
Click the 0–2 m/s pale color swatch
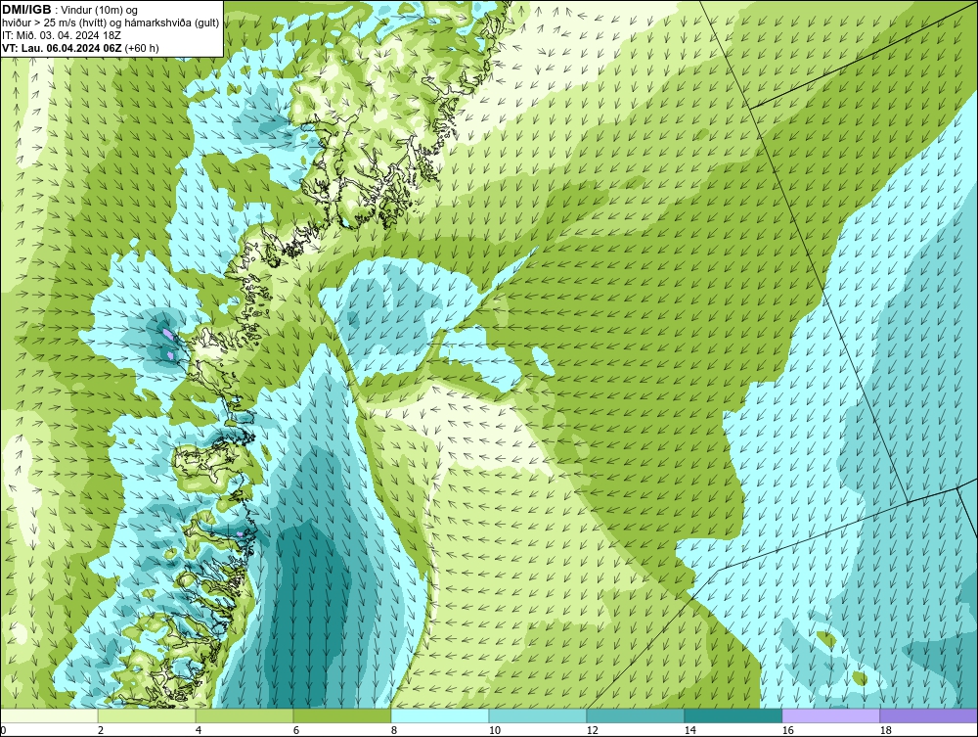[x=49, y=715]
